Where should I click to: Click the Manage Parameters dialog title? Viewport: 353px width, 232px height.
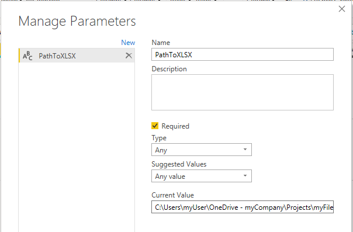click(77, 21)
